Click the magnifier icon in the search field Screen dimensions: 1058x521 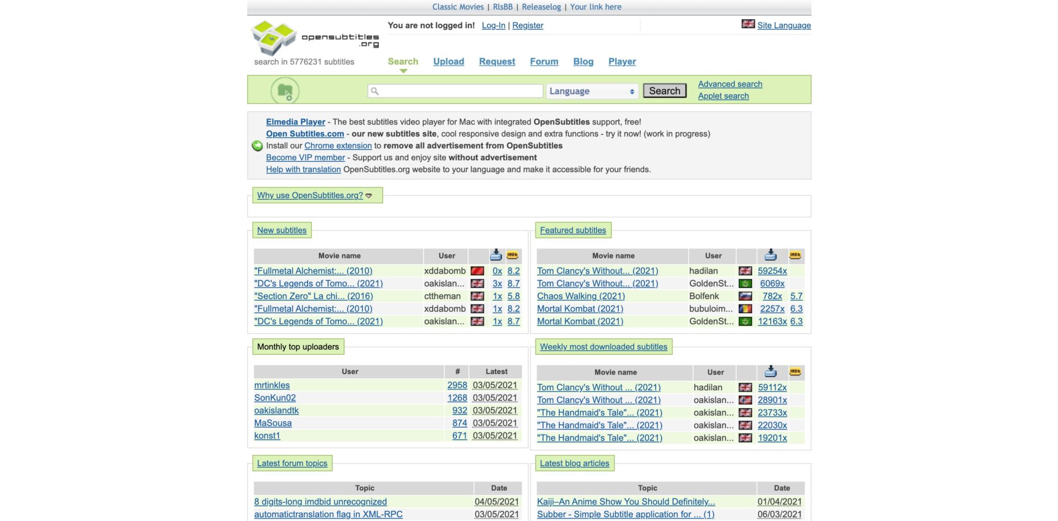(375, 91)
